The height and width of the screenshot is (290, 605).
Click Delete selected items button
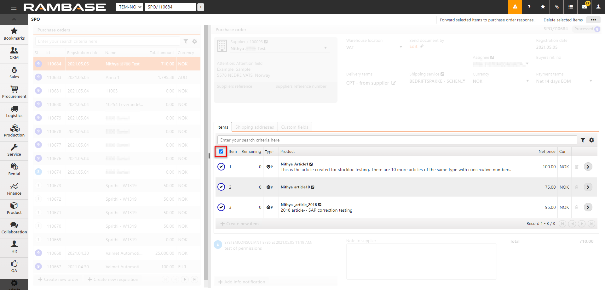(x=563, y=20)
